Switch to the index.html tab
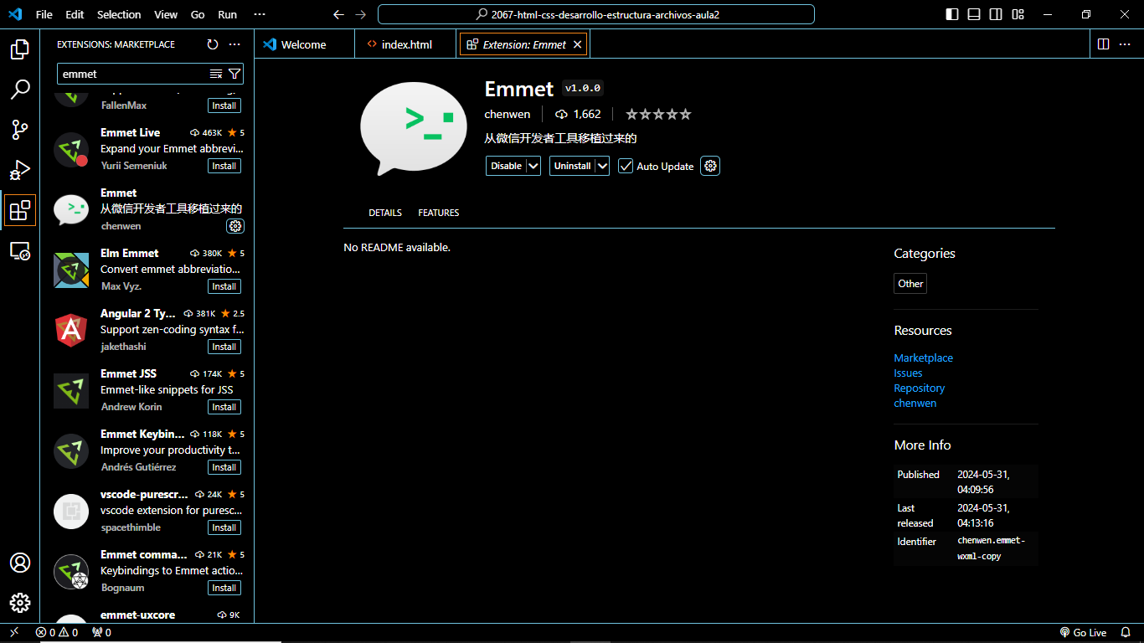 (407, 44)
